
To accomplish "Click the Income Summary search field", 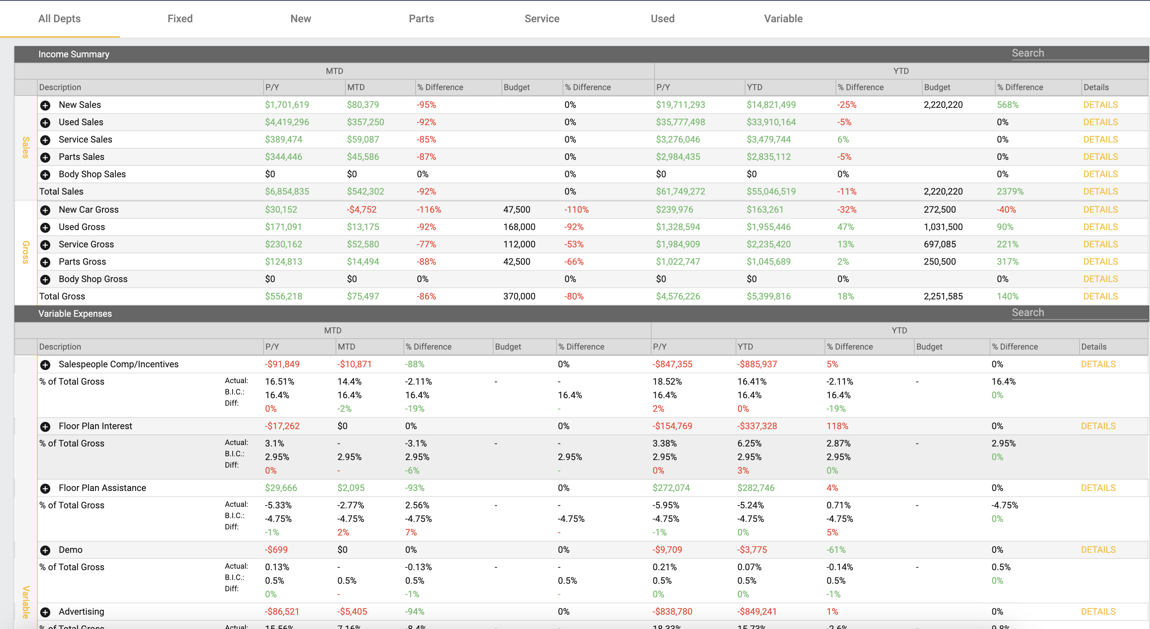I will (1079, 53).
